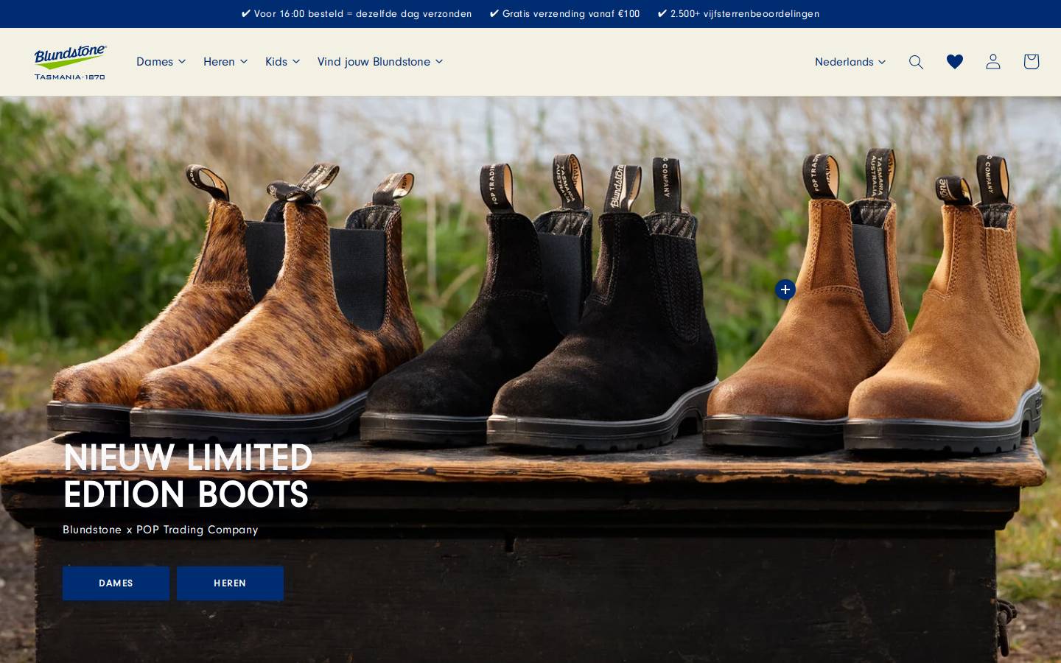The height and width of the screenshot is (663, 1061).
Task: Click the Blundstone Tasmania 1870 logo
Action: pyautogui.click(x=70, y=62)
